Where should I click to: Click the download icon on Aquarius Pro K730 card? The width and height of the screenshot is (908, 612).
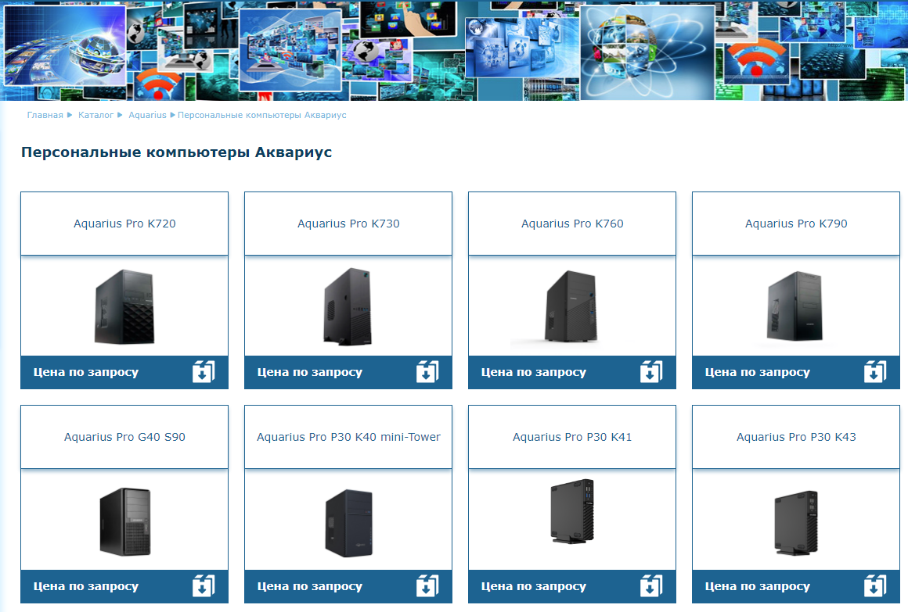tap(427, 371)
